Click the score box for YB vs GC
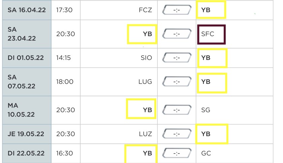 [x=177, y=153]
